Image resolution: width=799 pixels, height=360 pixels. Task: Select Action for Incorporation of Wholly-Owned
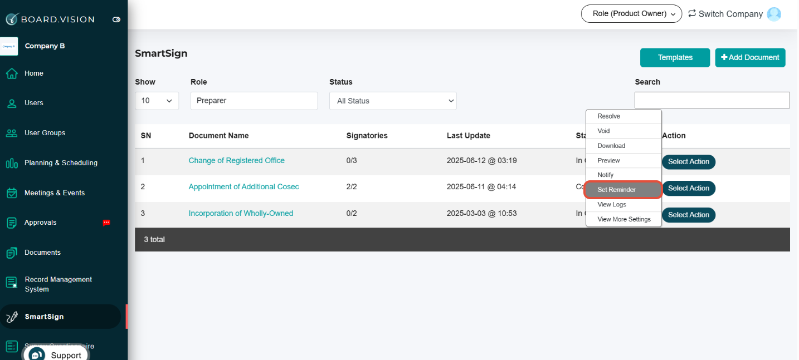point(689,215)
